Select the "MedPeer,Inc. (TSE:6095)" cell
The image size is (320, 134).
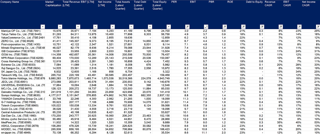(x=22, y=122)
